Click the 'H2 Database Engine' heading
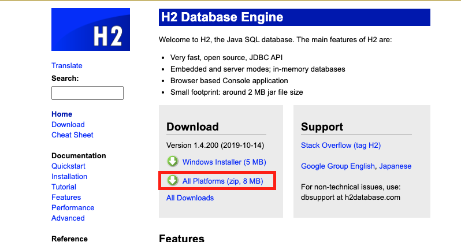This screenshot has height=242, width=461. [222, 17]
